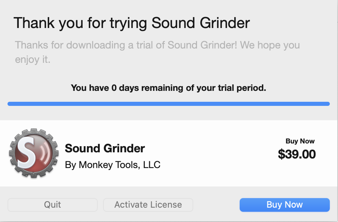Viewport: 338px width, 222px height.
Task: Click the 0 days remaining trial message
Action: [x=169, y=88]
